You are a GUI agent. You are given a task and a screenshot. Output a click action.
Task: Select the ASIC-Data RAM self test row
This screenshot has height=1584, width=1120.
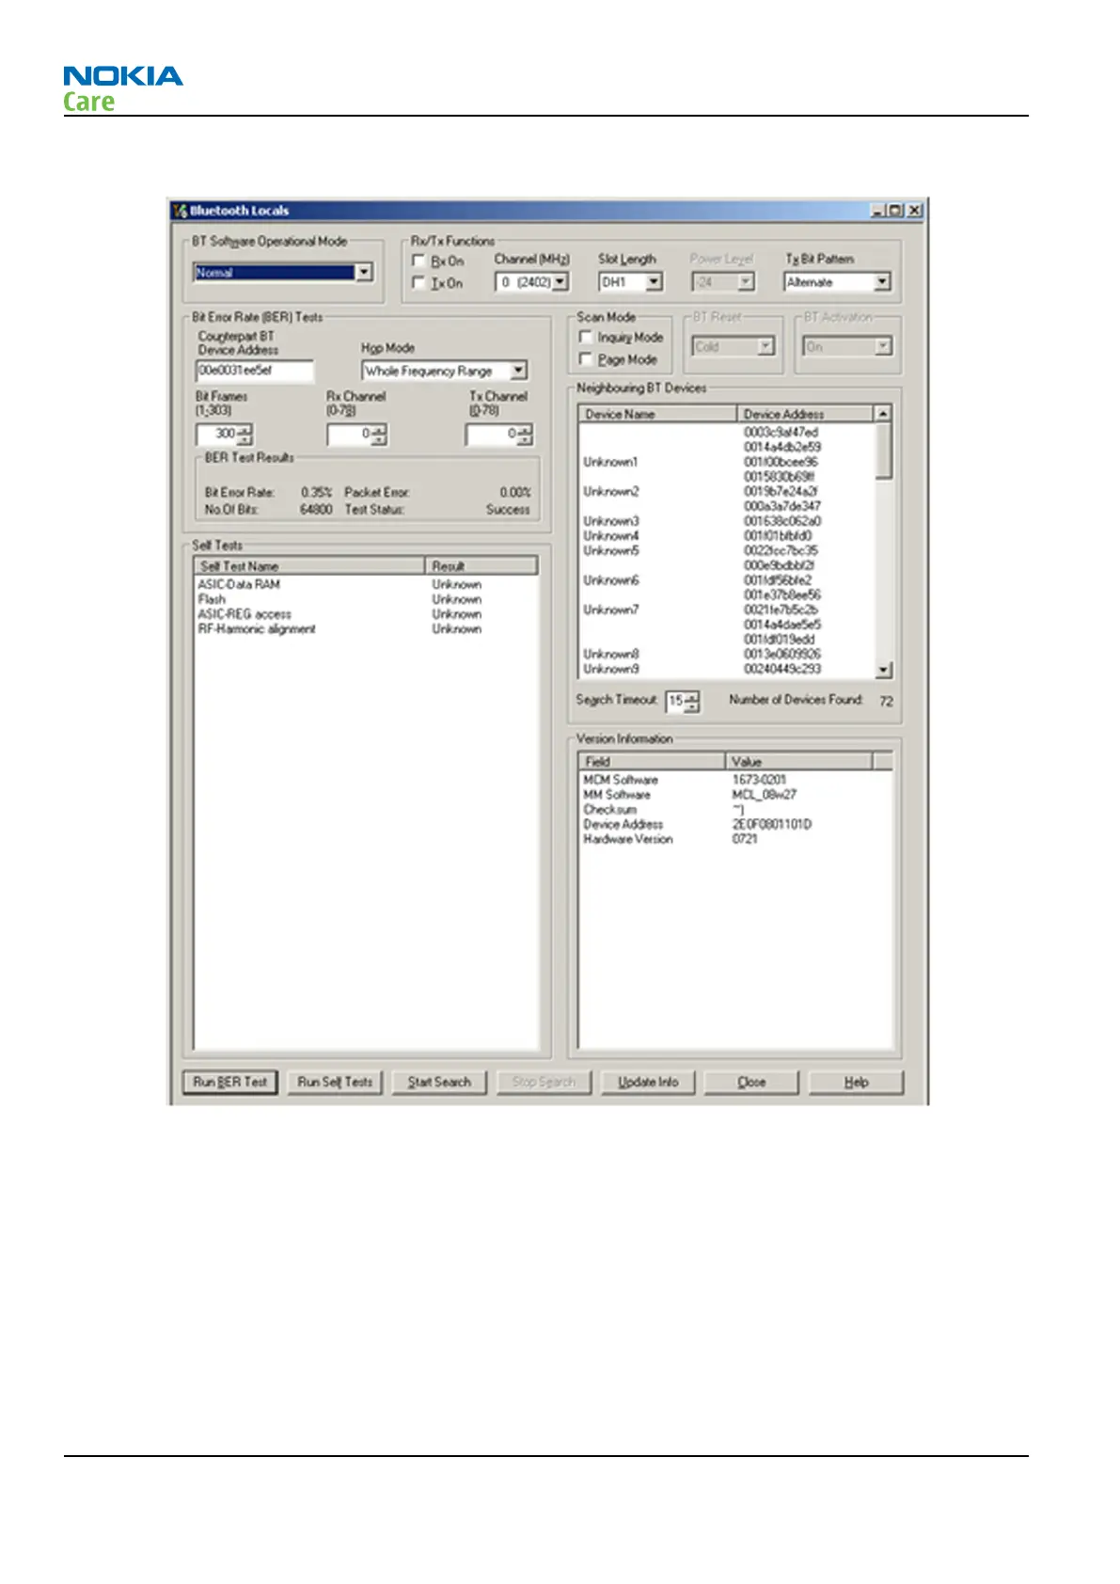coord(366,585)
